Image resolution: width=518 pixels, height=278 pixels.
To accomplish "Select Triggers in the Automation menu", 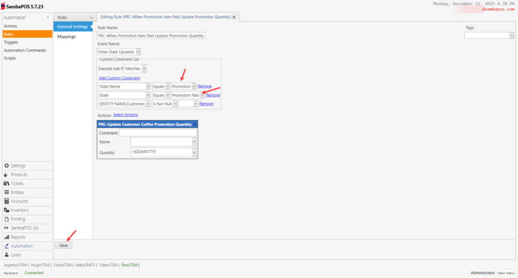I will tap(11, 42).
